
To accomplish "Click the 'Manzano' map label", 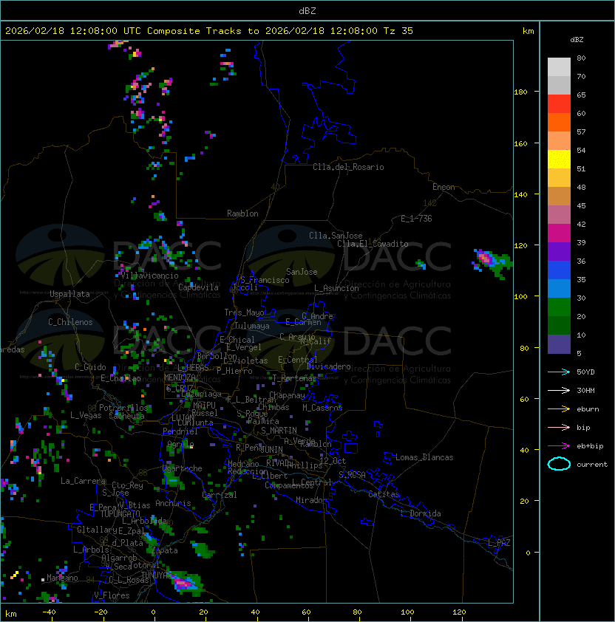I will pyautogui.click(x=62, y=578).
